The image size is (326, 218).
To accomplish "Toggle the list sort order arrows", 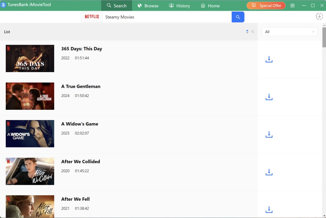I will coord(247,32).
